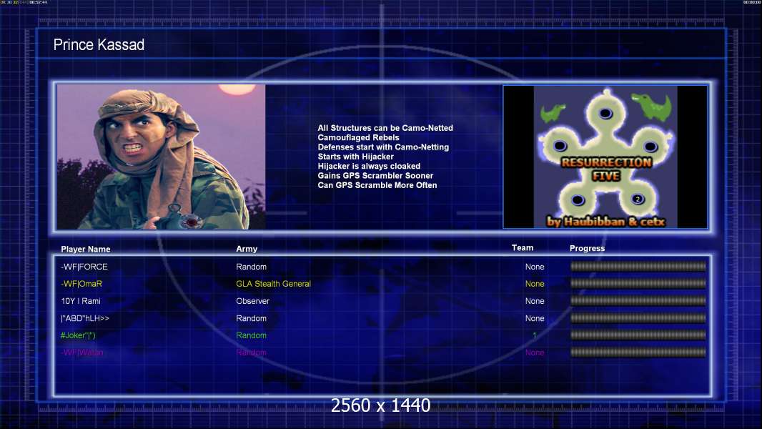The height and width of the screenshot is (429, 762).
Task: Click the Prince Kassad title text
Action: click(99, 45)
